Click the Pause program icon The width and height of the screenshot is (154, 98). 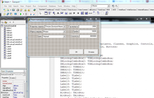[x=26, y=14]
